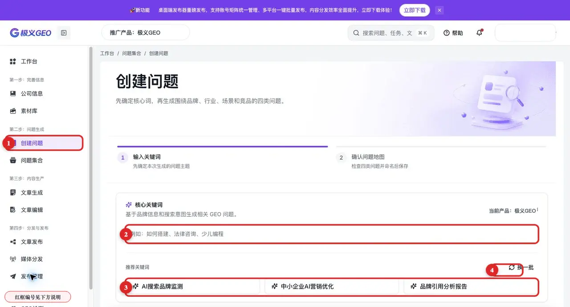The image size is (570, 307).
Task: Click sparkle icon beside 核心关键词
Action: 129,205
